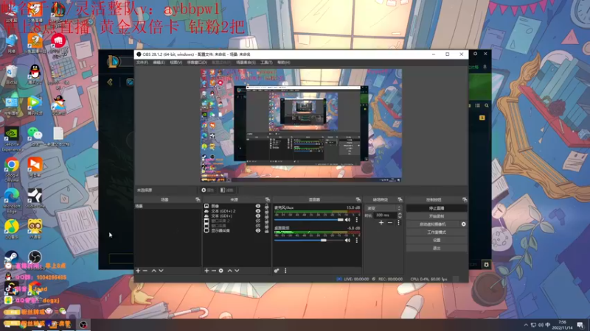590x331 pixels.
Task: Adjust the 麦克风/Aux volume slider
Action: tap(309, 220)
